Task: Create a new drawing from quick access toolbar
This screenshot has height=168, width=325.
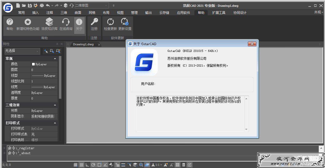Action: (18, 5)
